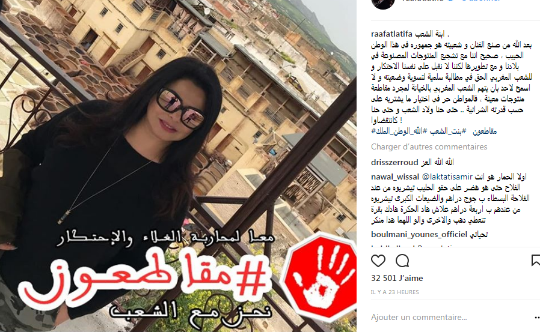Like the post with the heart icon
Viewport: 540px width, 332px height.
[378, 261]
